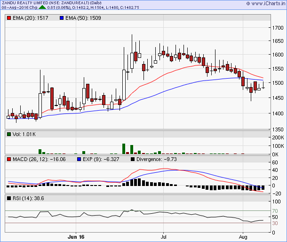The height and width of the screenshot is (242, 287).
Task: Click the green up-arrow change indicator
Action: coord(42,8)
